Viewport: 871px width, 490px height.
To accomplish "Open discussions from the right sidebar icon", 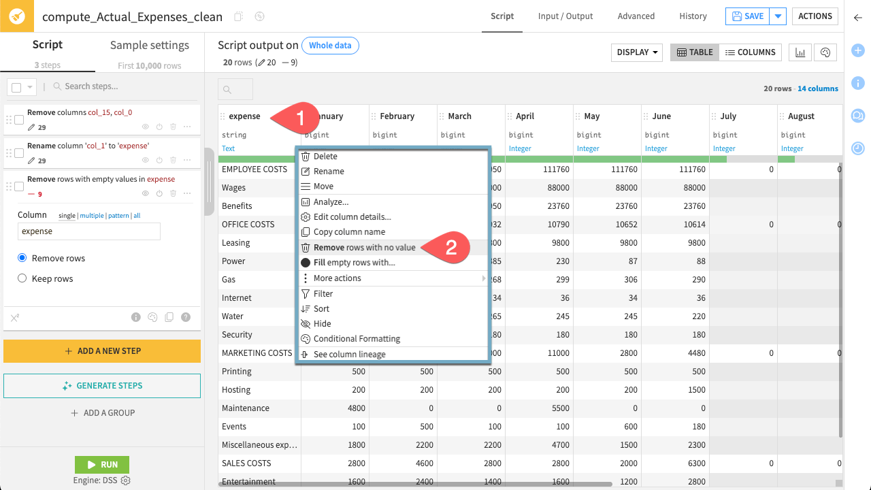I will pyautogui.click(x=857, y=116).
